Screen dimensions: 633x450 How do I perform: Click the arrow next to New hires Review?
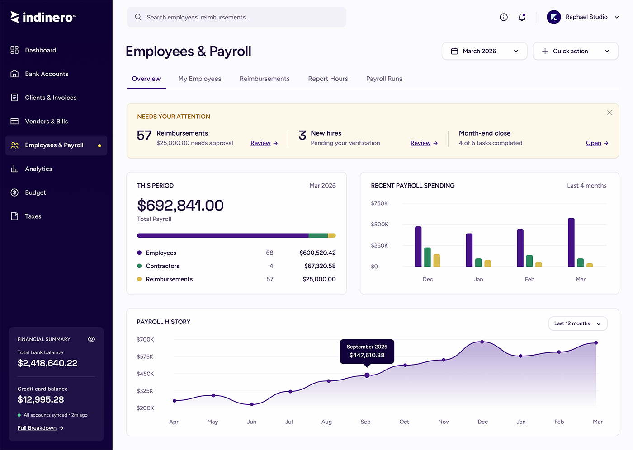coord(435,143)
